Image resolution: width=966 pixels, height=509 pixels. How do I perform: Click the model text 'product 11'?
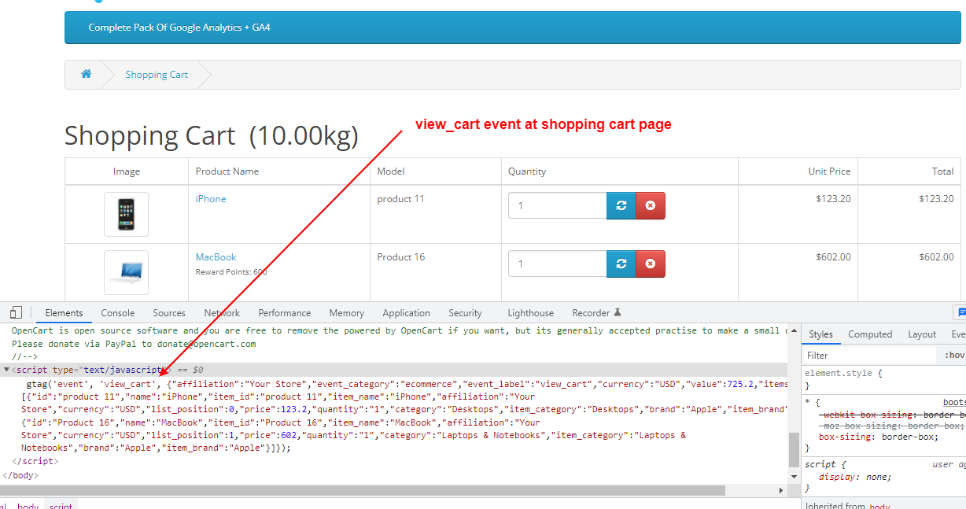400,199
